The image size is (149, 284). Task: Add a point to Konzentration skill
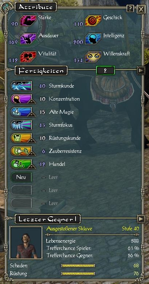point(32,101)
